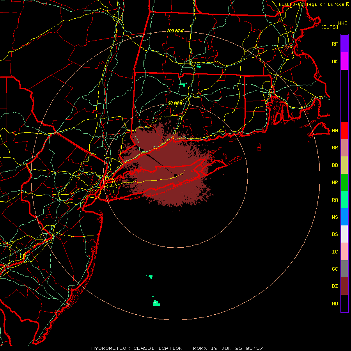The height and width of the screenshot is (351, 351).
Task: Select the WS legend label
Action: 335,217
